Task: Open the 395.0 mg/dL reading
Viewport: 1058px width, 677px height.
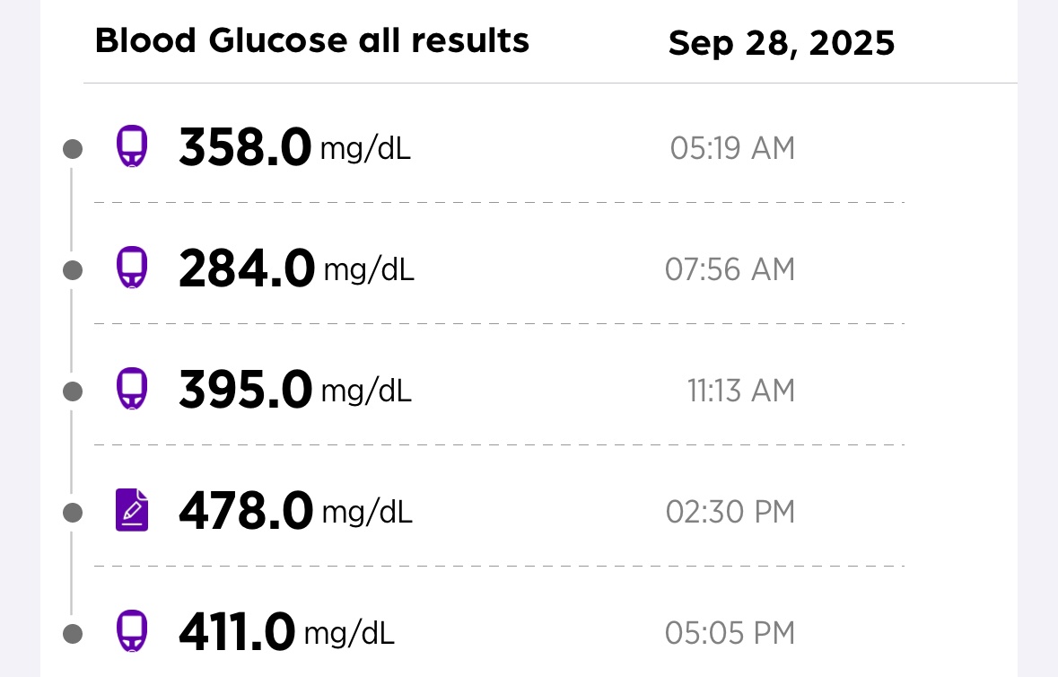Action: point(294,391)
